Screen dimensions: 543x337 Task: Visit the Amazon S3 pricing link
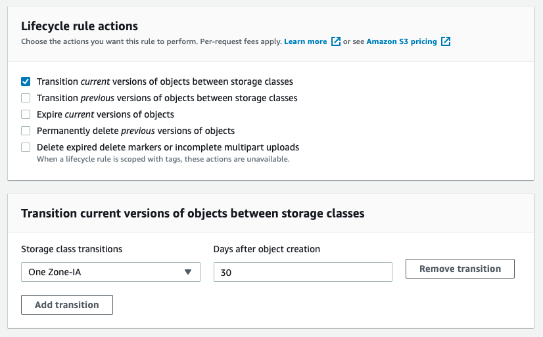[x=402, y=41]
